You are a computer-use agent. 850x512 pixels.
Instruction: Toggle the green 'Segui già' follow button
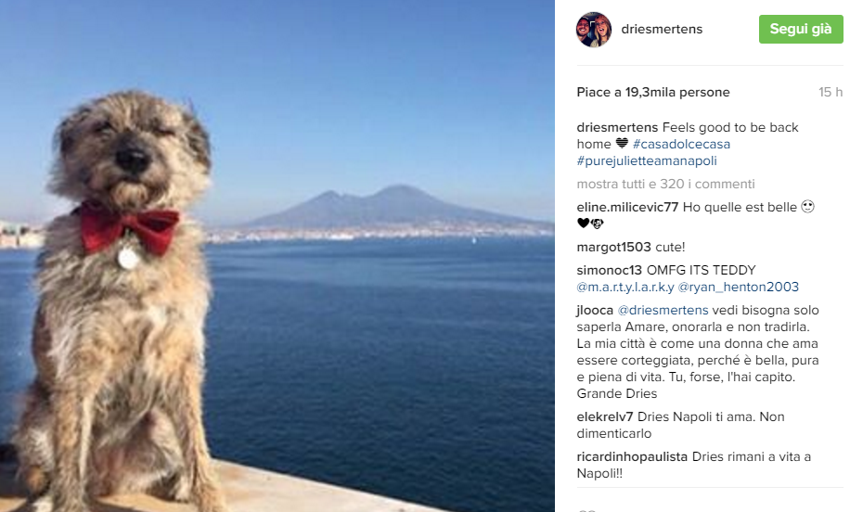(x=801, y=30)
